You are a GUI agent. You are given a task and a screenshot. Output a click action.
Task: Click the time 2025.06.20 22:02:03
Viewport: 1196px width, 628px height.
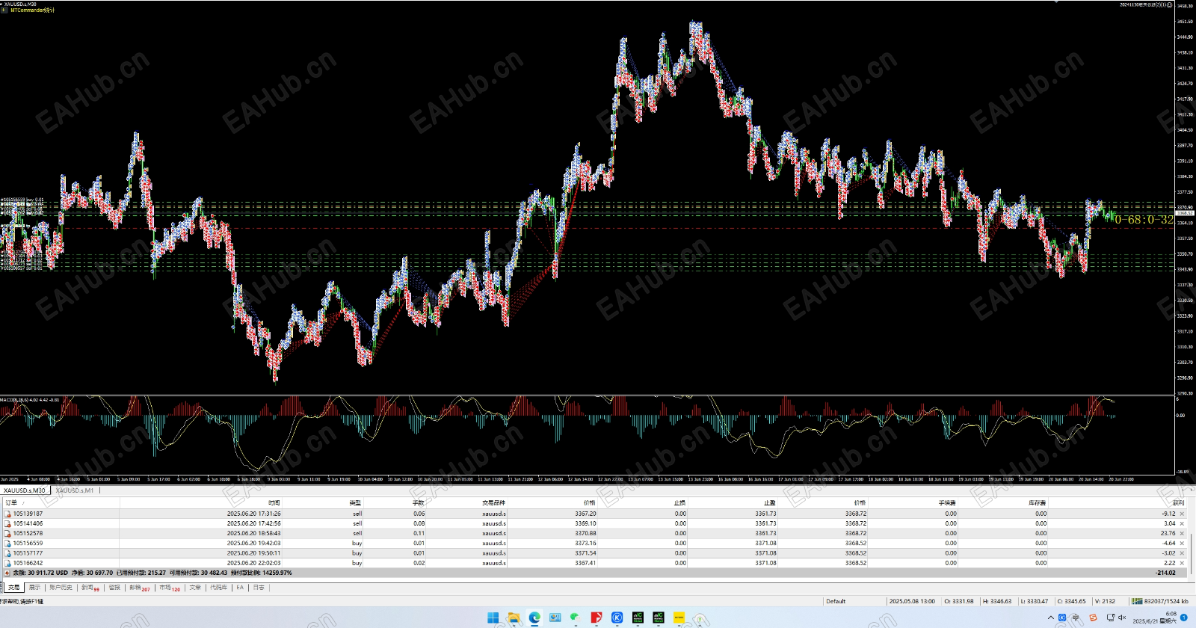(254, 563)
